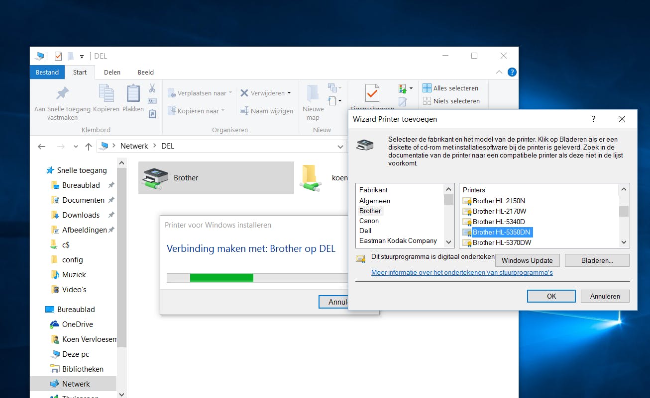This screenshot has height=398, width=650.
Task: Click the Video's folder icon in sidebar
Action: pos(55,290)
